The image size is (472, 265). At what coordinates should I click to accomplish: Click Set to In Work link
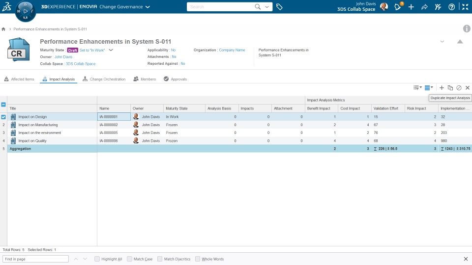click(92, 50)
